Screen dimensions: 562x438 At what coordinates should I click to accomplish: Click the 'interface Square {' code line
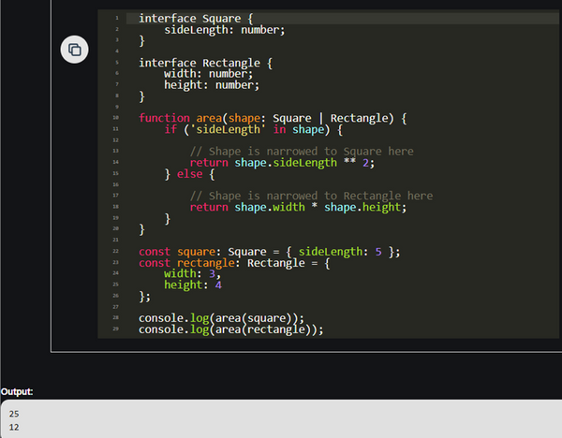[x=196, y=19]
